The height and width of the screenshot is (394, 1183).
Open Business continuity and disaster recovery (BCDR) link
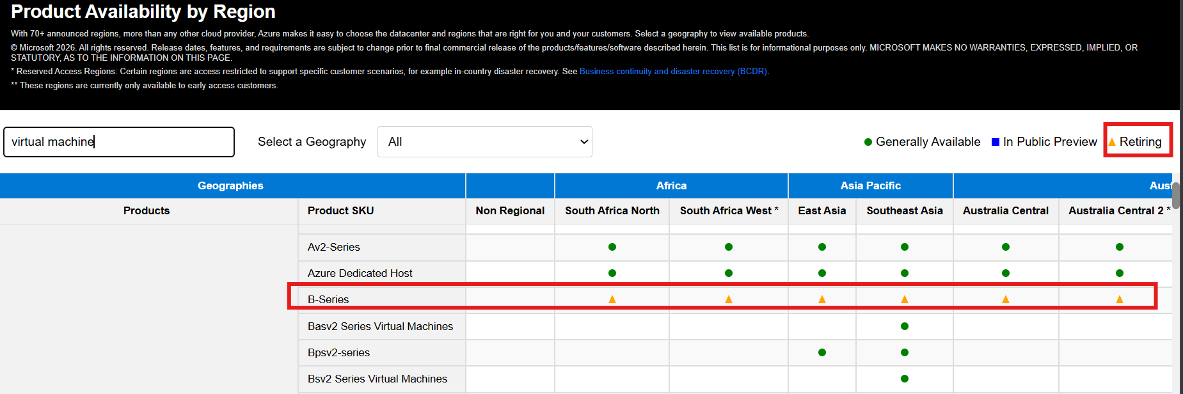click(x=673, y=72)
